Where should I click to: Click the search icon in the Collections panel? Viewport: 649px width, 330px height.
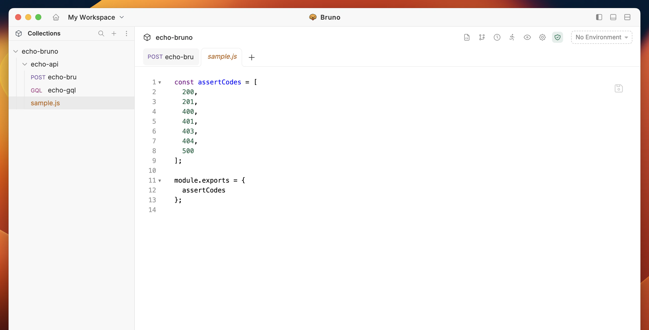[x=101, y=33]
